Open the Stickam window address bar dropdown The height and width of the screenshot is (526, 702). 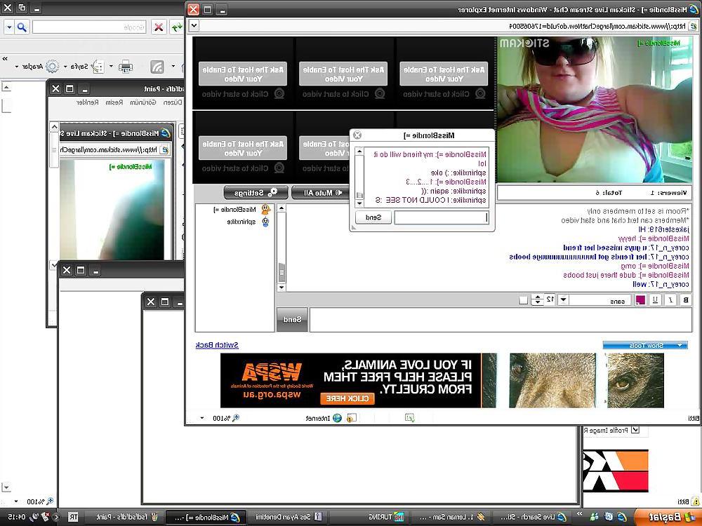194,25
